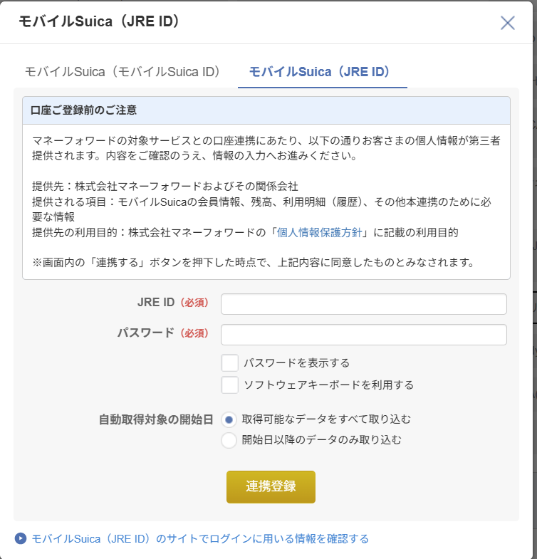Click the 開始日以降のデータのみ取り込む label text
This screenshot has height=559, width=537.
(322, 440)
